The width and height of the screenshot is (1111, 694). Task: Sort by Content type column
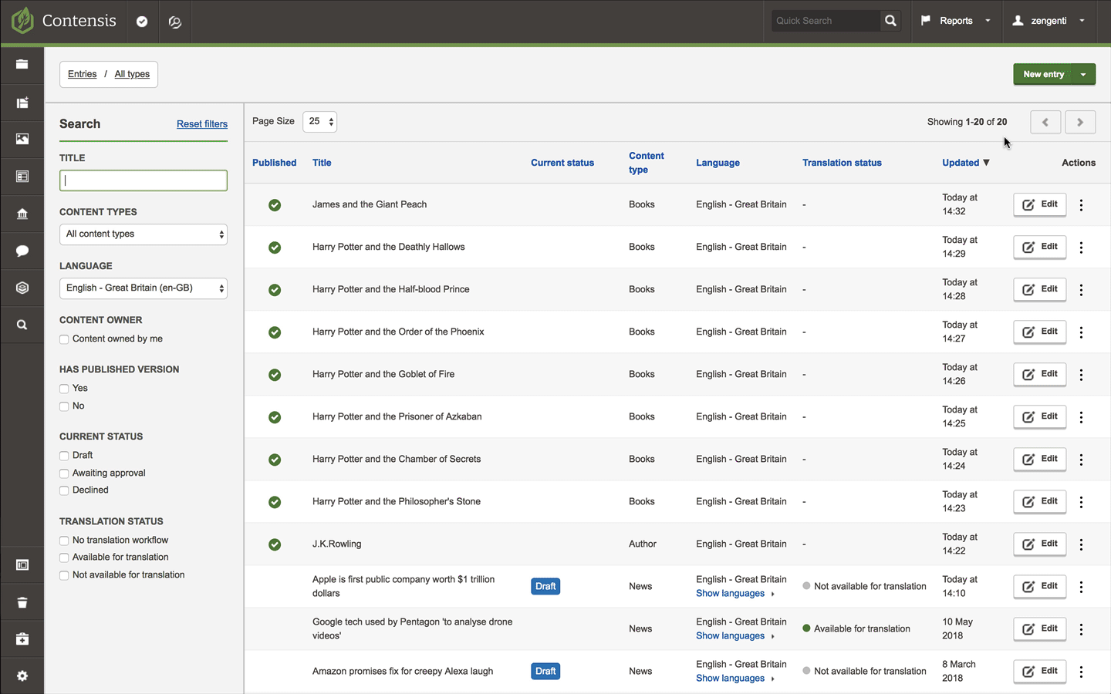click(x=646, y=163)
